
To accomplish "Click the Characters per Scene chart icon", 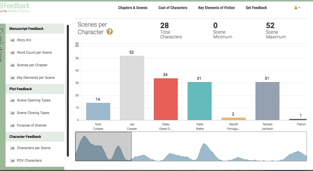I will point(12,148).
